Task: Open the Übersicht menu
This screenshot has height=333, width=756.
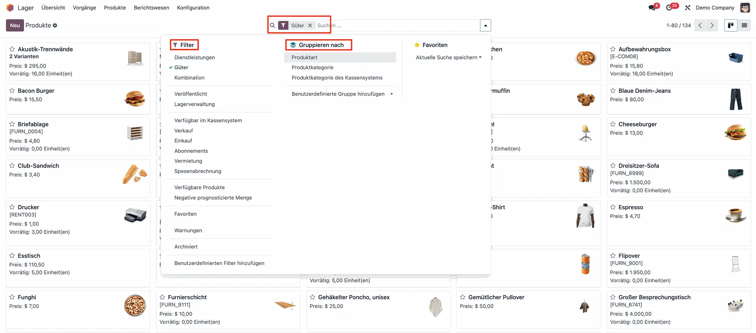Action: [x=53, y=7]
